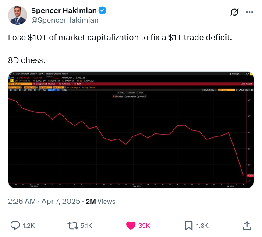Open the Actions dropdown in chart toolbar

65,84
